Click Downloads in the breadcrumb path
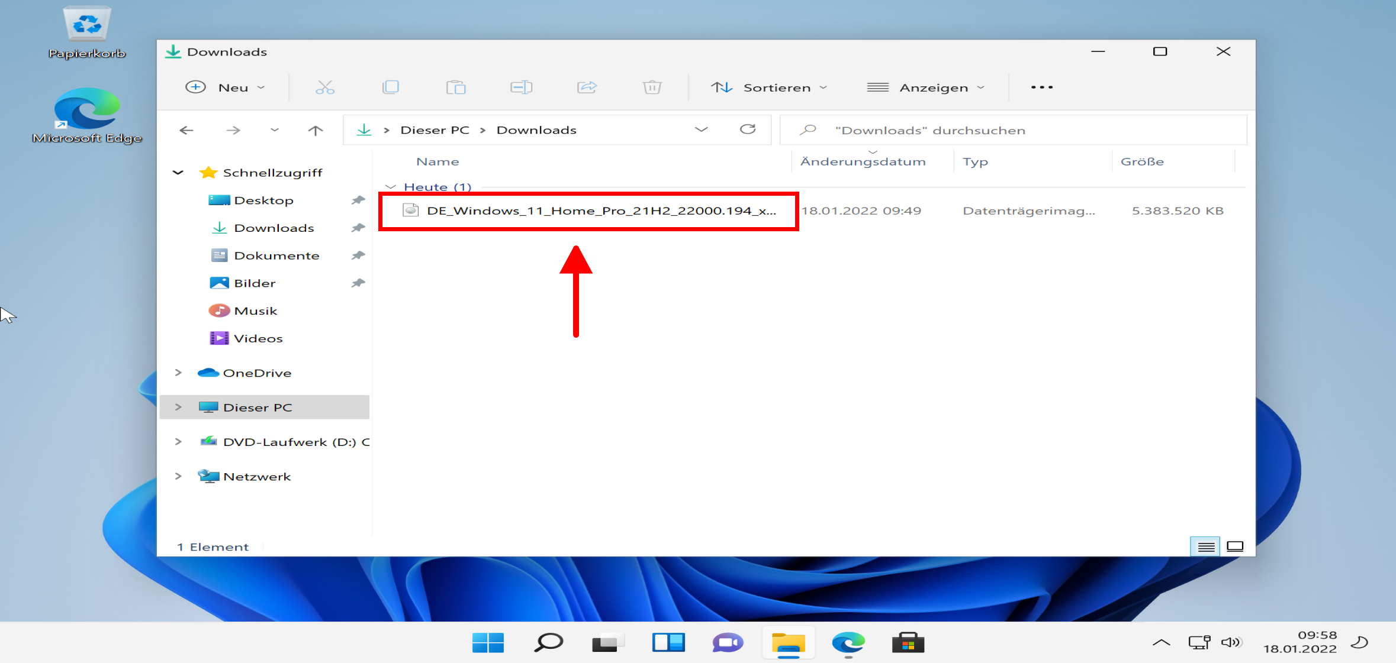 536,130
